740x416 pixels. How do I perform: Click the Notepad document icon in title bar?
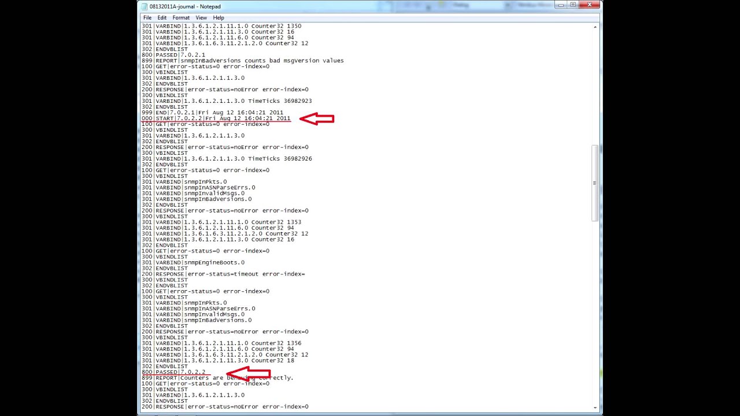coord(145,6)
